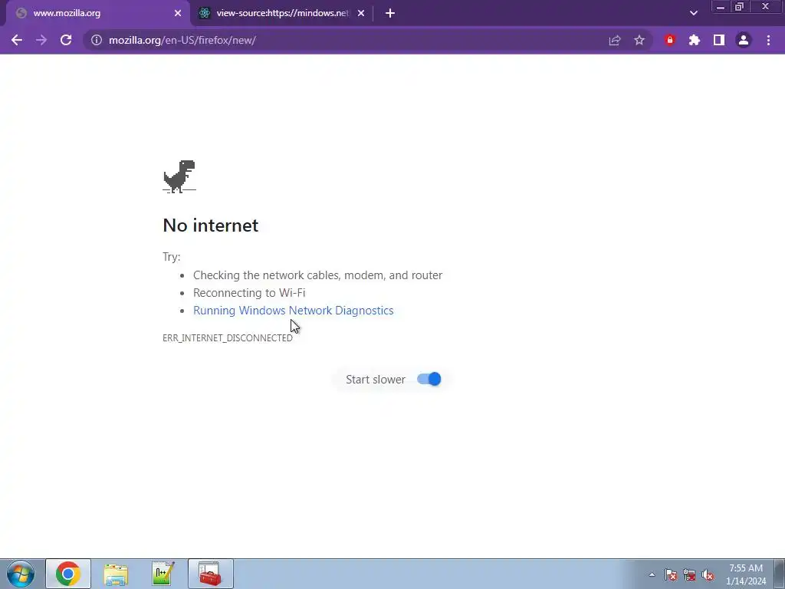This screenshot has width=785, height=589.
Task: Open a new tab with plus button
Action: point(390,14)
